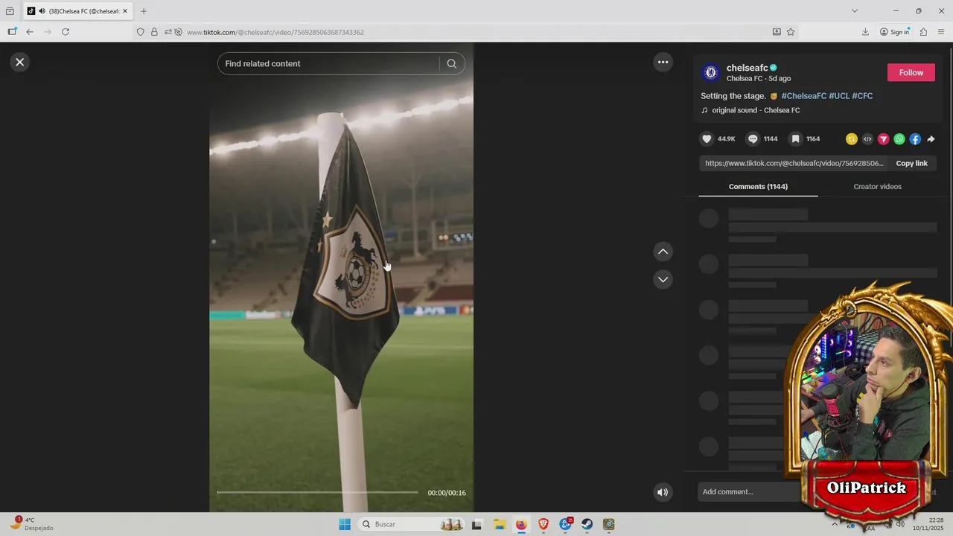Screen dimensions: 953x536
Task: Open the browser downloads panel
Action: coord(865,32)
